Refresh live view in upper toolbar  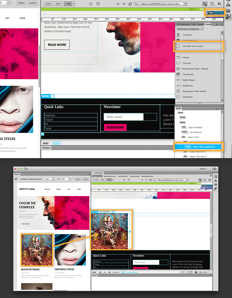(x=130, y=4)
